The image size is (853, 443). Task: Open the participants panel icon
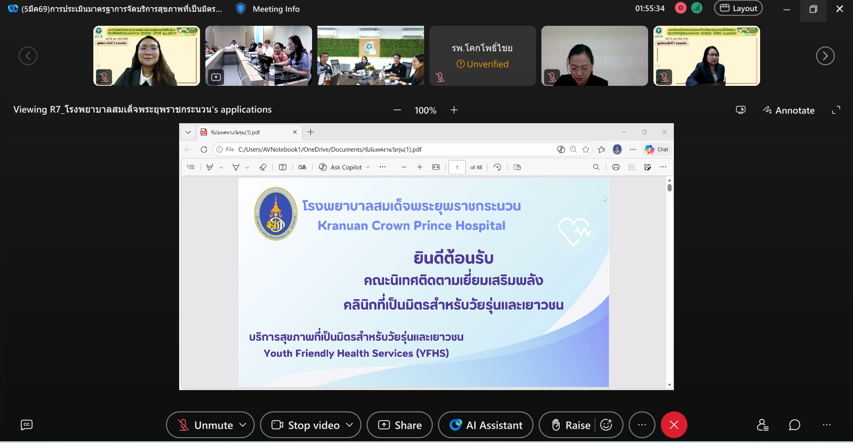(763, 425)
